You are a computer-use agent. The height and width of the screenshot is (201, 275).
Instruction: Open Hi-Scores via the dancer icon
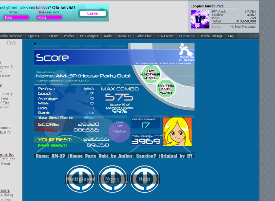click(x=186, y=52)
